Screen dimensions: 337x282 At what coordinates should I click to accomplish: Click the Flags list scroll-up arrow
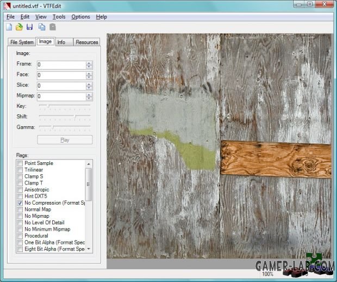(89, 164)
